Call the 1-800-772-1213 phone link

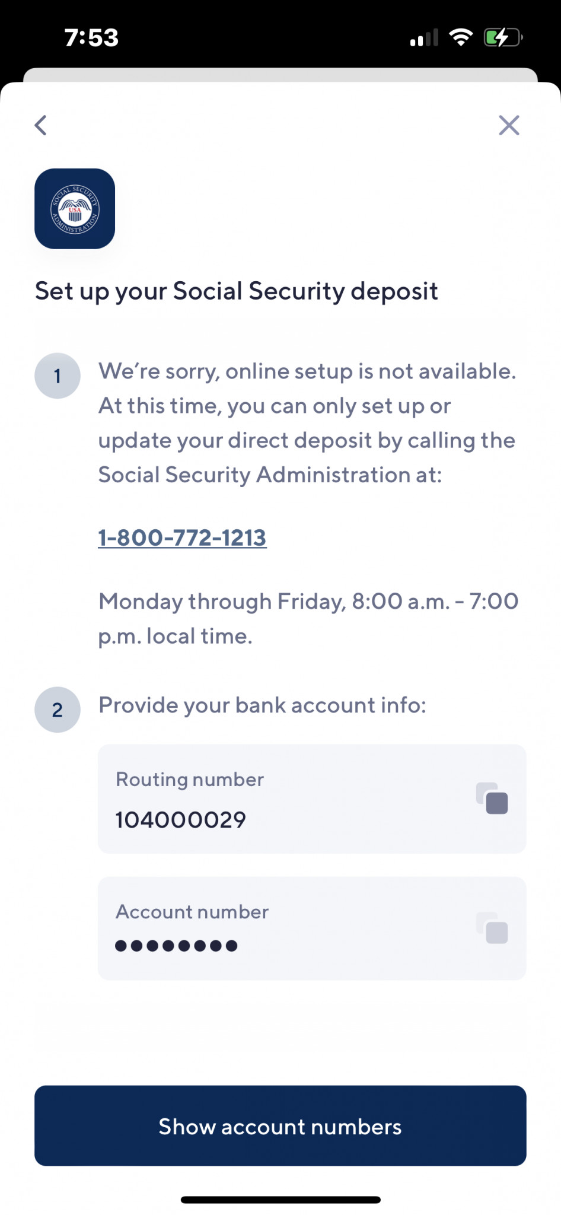[x=182, y=537]
